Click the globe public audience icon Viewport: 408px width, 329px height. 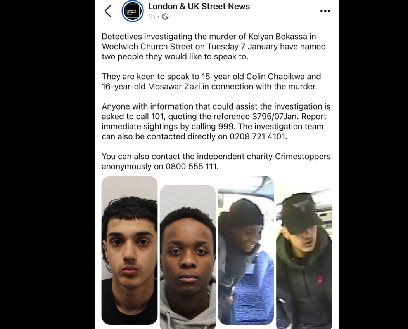click(165, 17)
